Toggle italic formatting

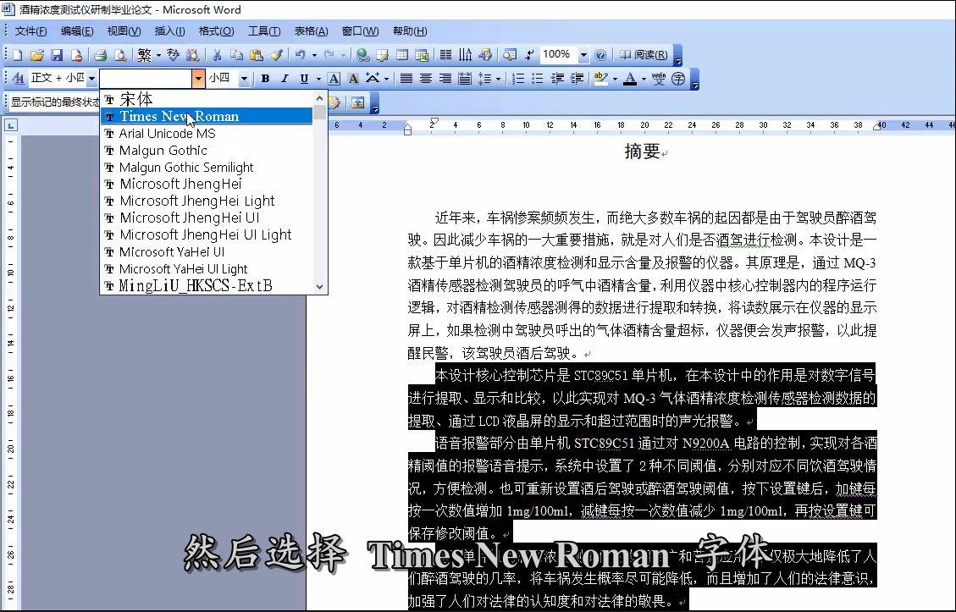pyautogui.click(x=285, y=79)
